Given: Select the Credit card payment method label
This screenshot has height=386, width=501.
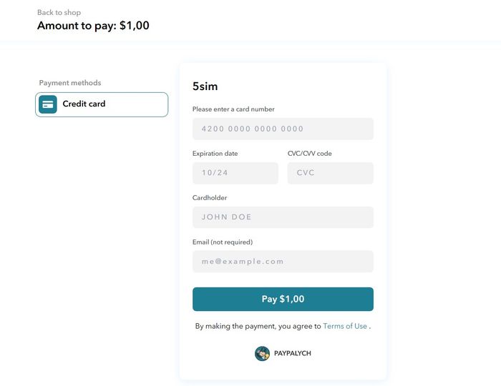Looking at the screenshot, I should (84, 104).
